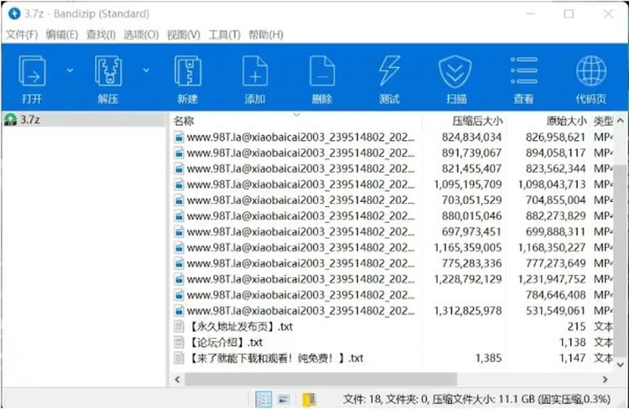Open the Code Page (代码页) globe icon

pyautogui.click(x=591, y=71)
